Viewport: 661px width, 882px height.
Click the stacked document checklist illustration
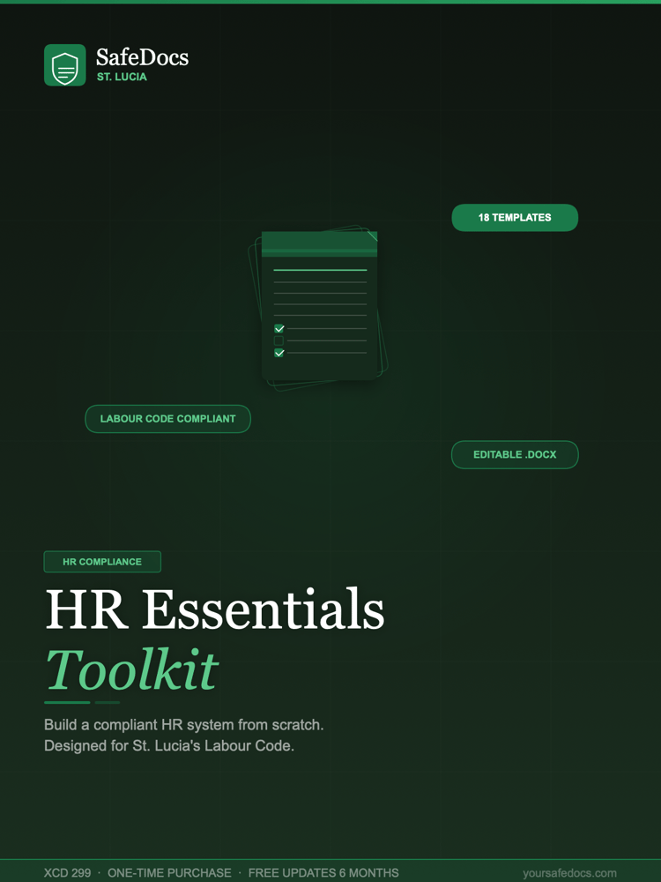point(319,308)
